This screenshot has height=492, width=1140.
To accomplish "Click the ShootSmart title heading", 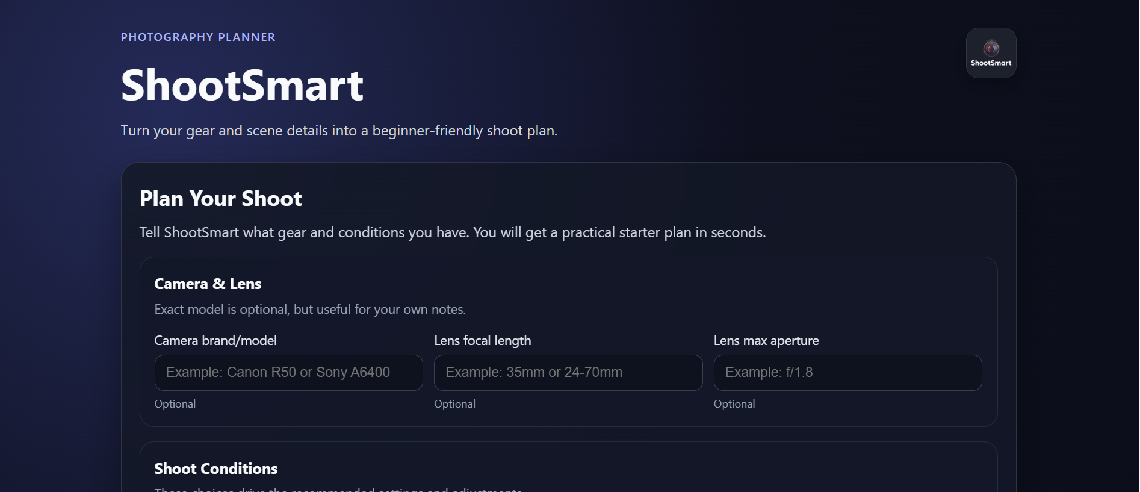I will coord(242,86).
